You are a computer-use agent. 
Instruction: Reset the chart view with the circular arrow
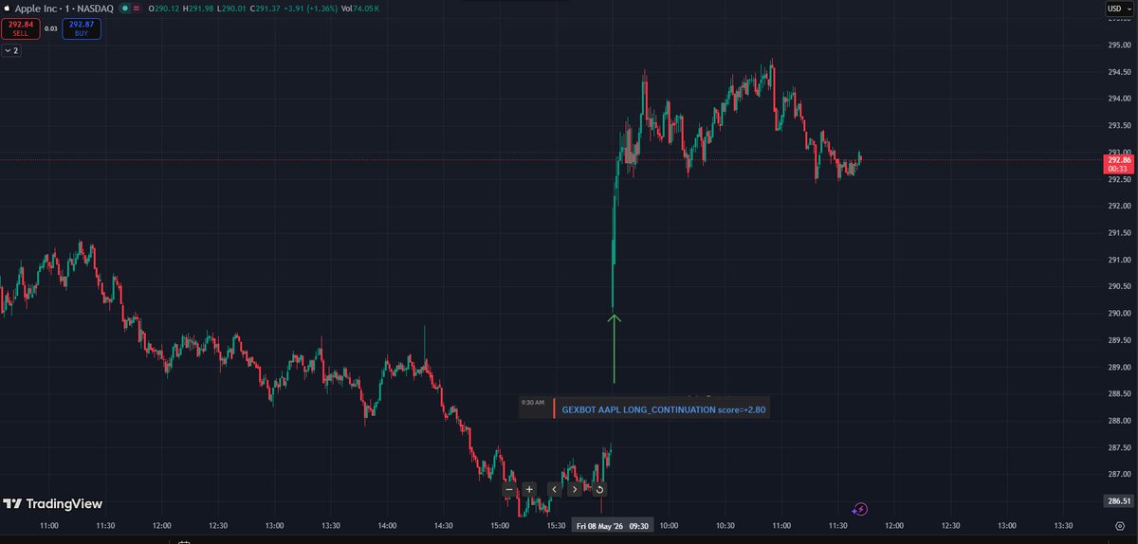click(x=599, y=490)
